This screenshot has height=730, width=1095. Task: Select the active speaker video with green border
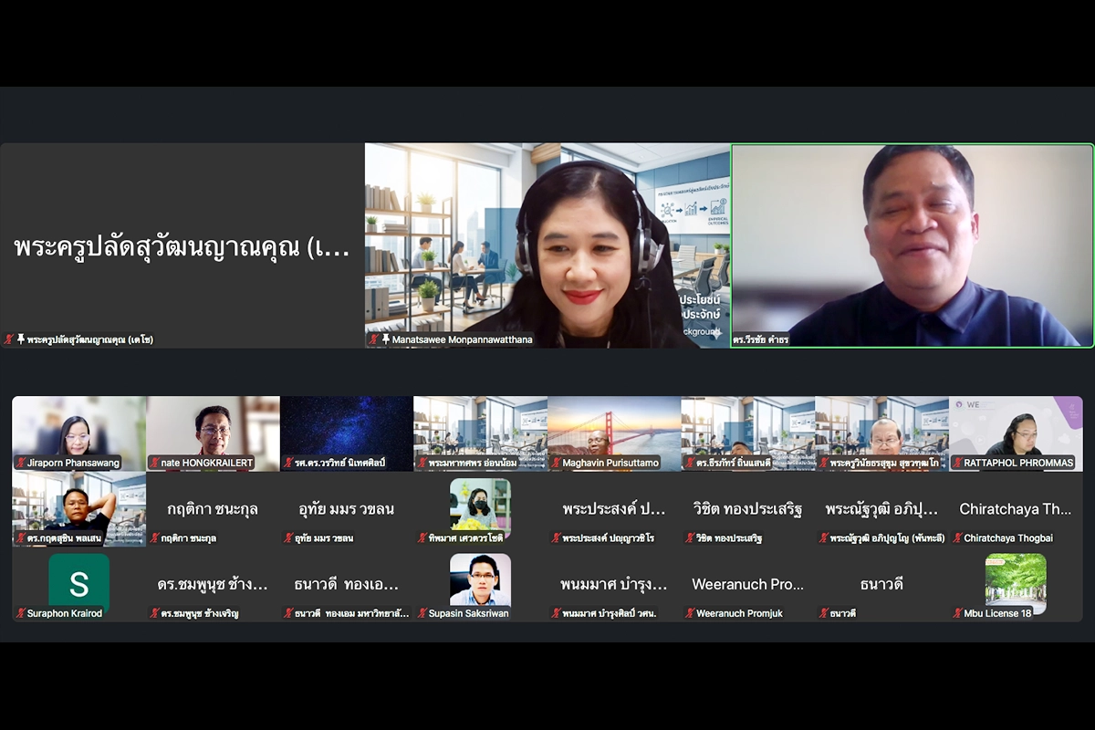[x=912, y=245]
